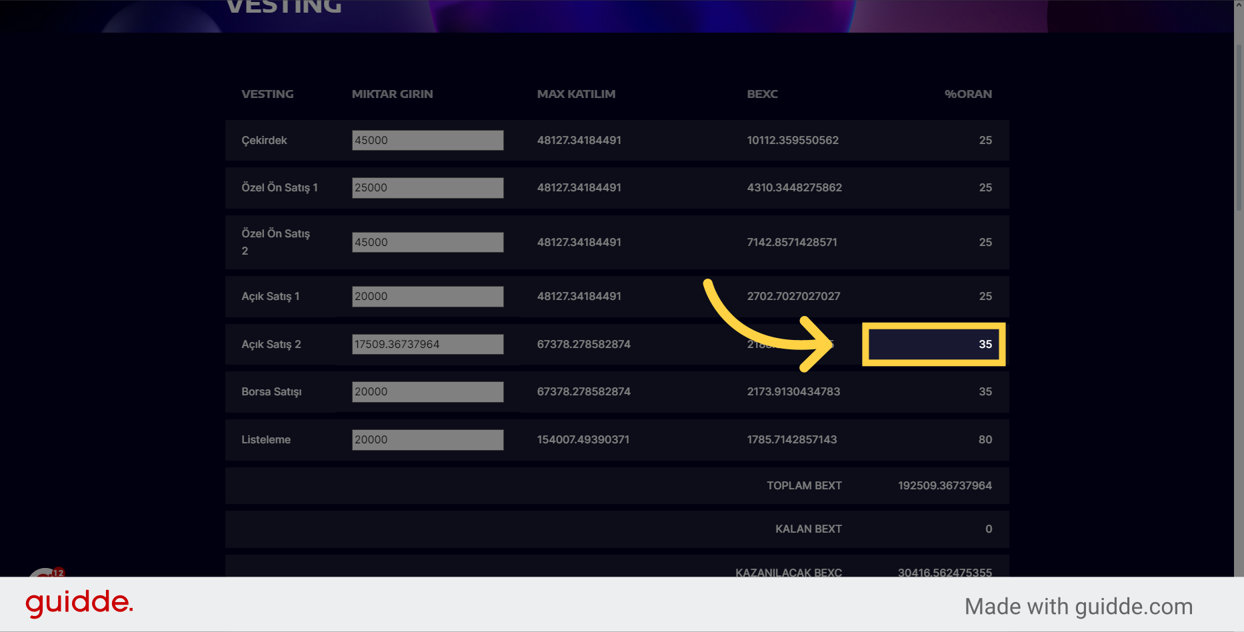Click BEXC value 7142.8571428571
This screenshot has width=1244, height=632.
792,242
